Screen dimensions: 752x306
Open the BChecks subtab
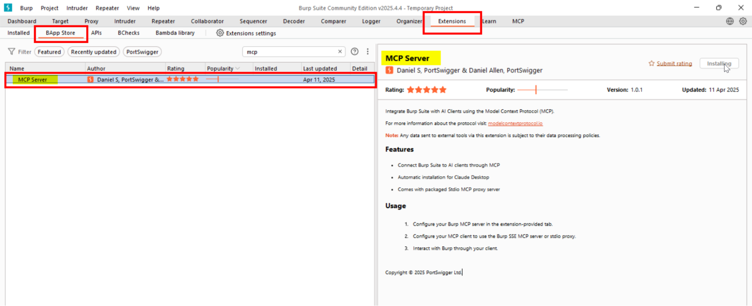coord(129,33)
